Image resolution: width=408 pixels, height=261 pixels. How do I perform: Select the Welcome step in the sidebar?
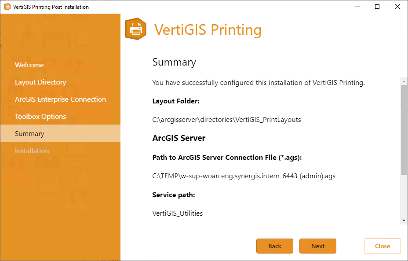click(x=29, y=65)
